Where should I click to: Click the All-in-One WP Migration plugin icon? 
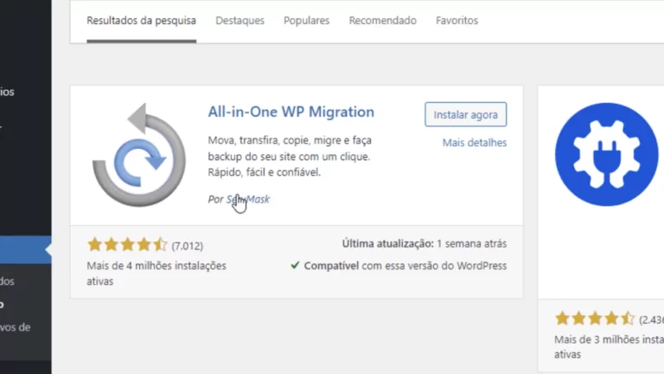[x=139, y=155]
